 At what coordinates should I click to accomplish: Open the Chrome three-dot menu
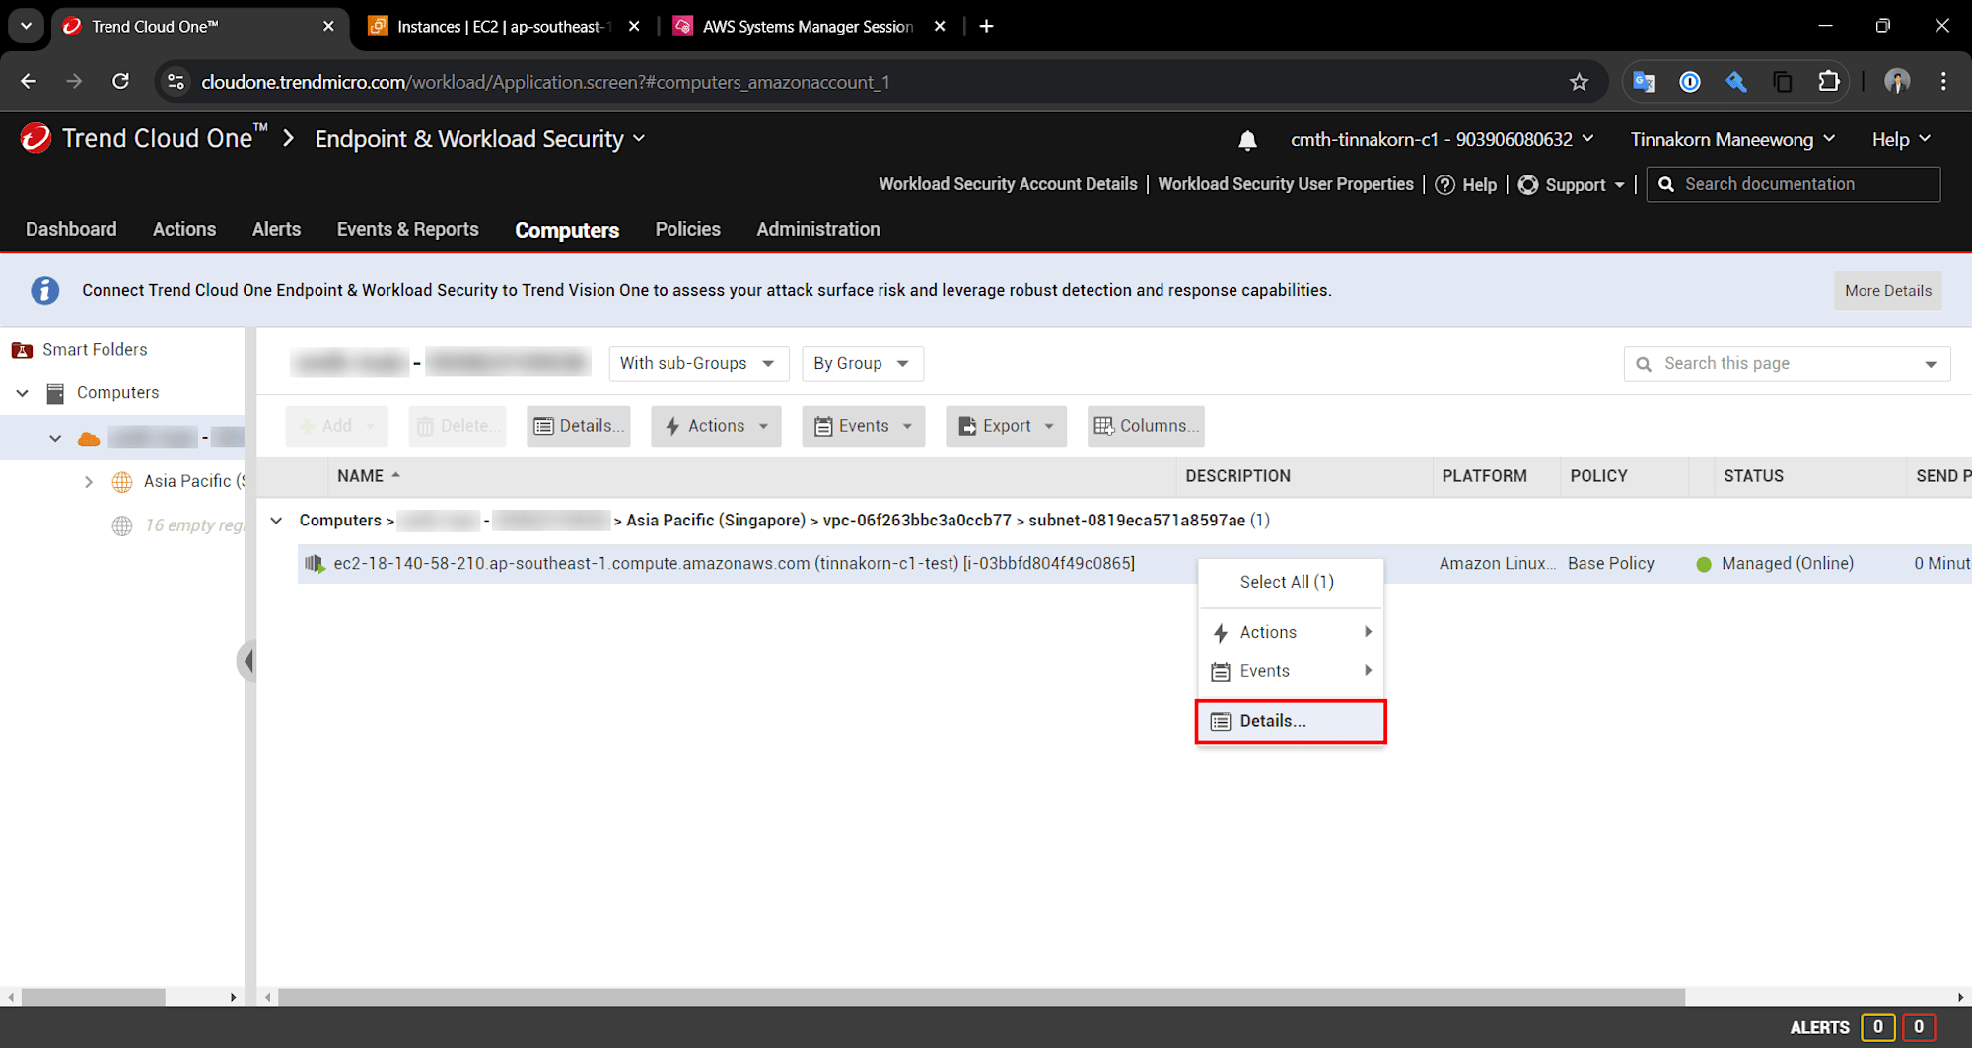point(1943,82)
